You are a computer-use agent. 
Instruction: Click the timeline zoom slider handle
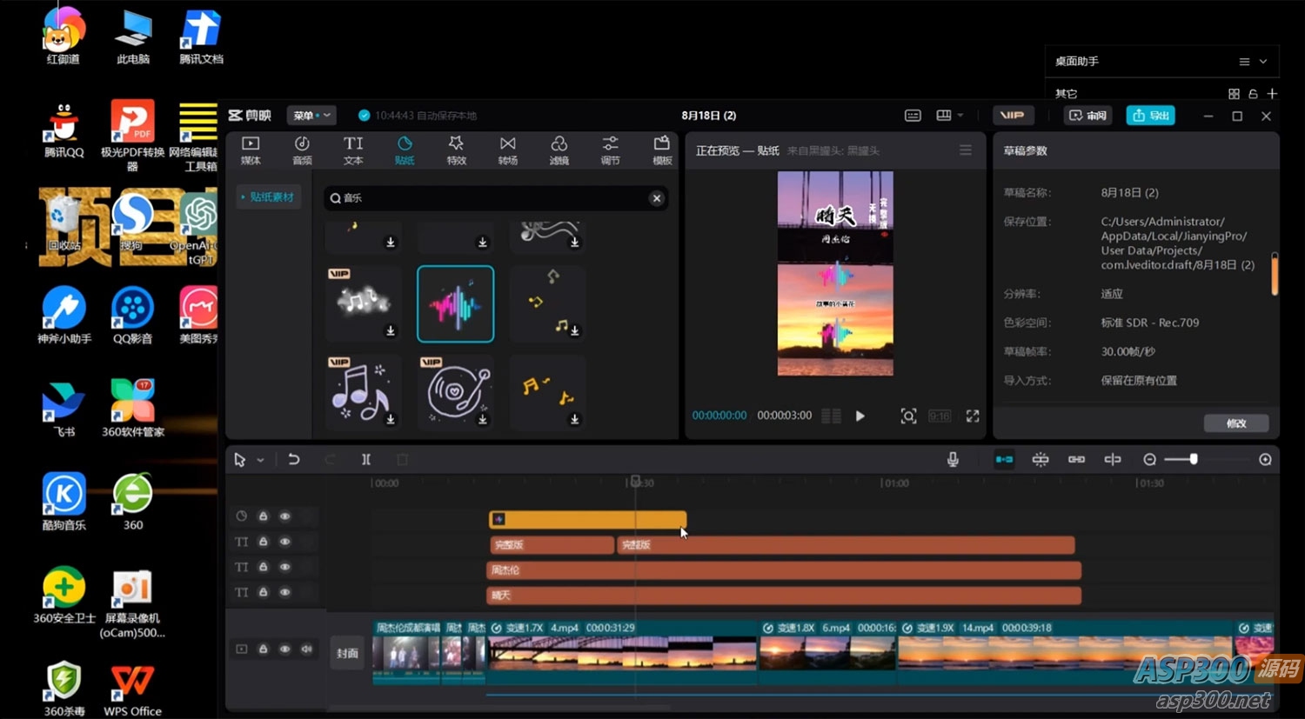click(x=1194, y=459)
